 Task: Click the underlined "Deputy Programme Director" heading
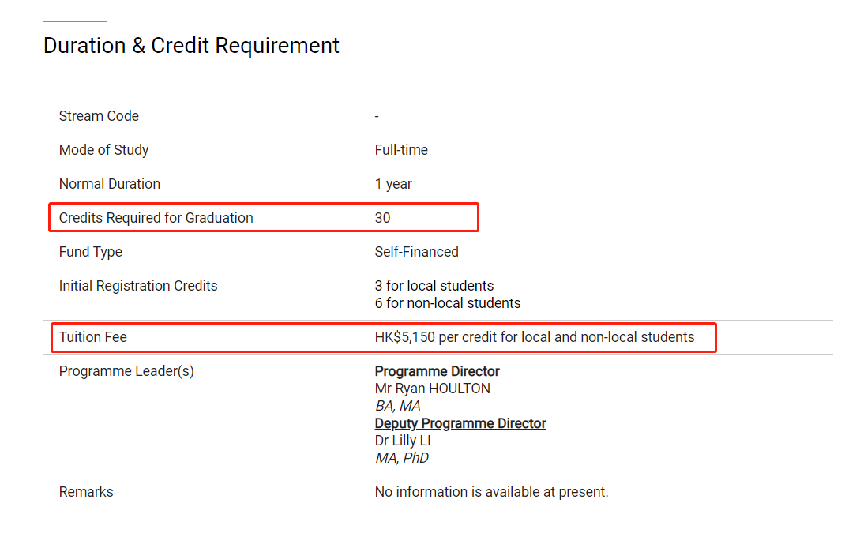pyautogui.click(x=460, y=423)
